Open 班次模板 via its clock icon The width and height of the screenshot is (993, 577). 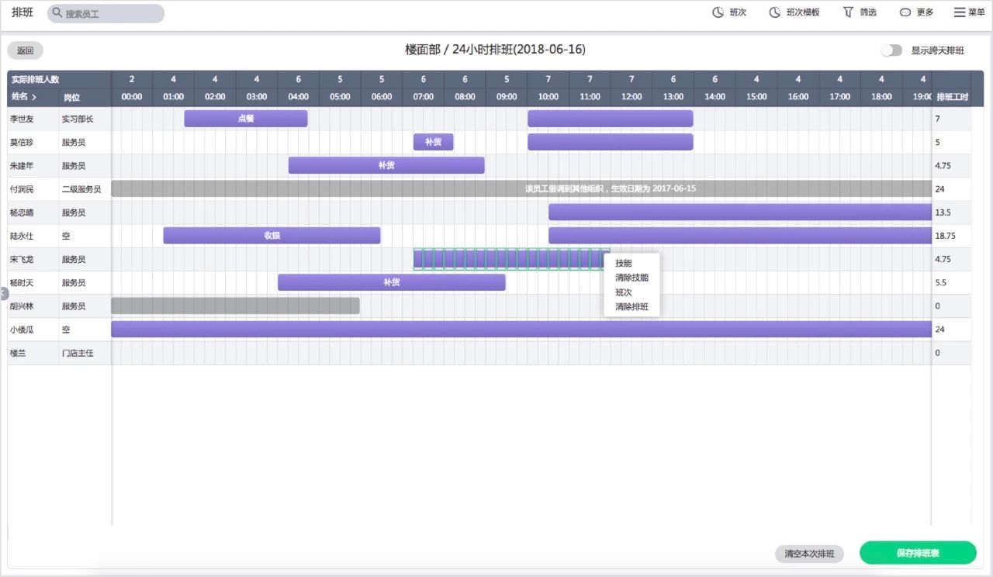pyautogui.click(x=774, y=12)
